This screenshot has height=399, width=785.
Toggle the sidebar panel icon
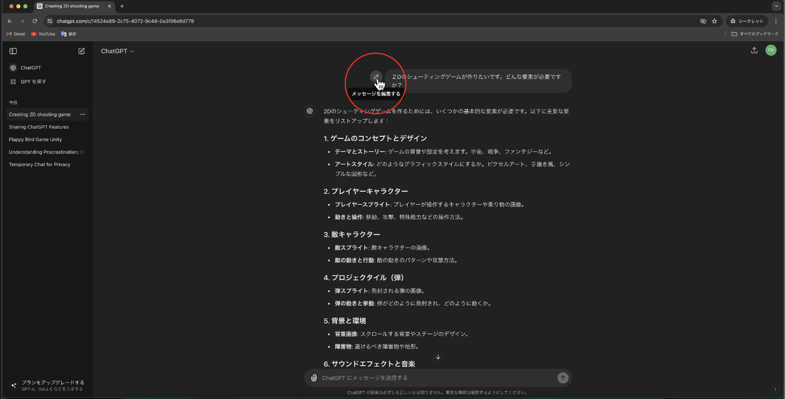[13, 51]
